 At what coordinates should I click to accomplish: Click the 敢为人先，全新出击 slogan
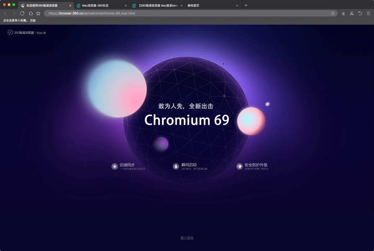point(186,106)
